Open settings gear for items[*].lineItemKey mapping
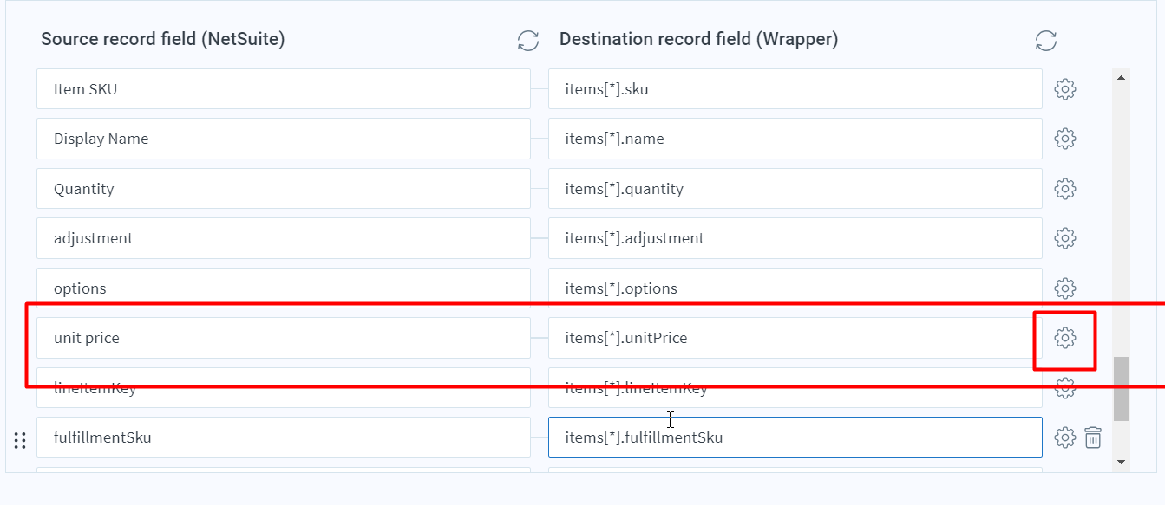The height and width of the screenshot is (505, 1165). pyautogui.click(x=1065, y=388)
